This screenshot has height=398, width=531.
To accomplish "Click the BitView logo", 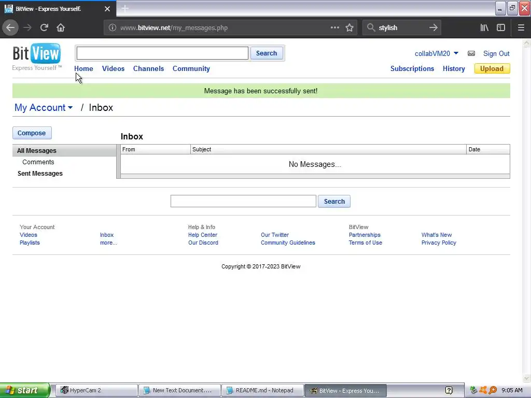I will pos(37,57).
